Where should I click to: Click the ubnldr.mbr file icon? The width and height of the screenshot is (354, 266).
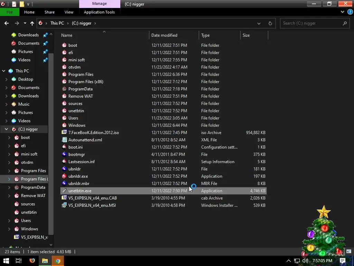click(x=64, y=184)
